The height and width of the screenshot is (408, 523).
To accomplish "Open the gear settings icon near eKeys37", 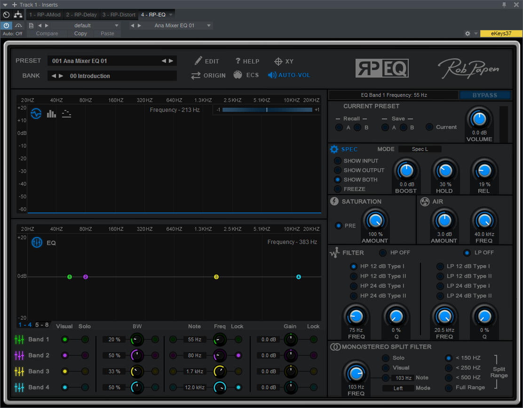I will 468,33.
